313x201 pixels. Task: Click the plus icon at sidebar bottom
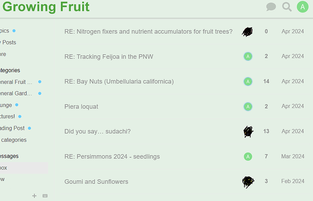34,196
